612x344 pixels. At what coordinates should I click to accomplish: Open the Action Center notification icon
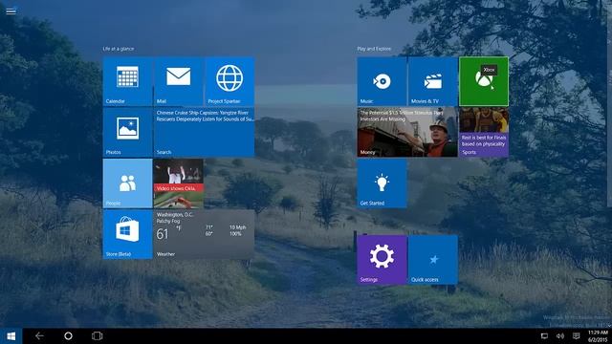[576, 335]
